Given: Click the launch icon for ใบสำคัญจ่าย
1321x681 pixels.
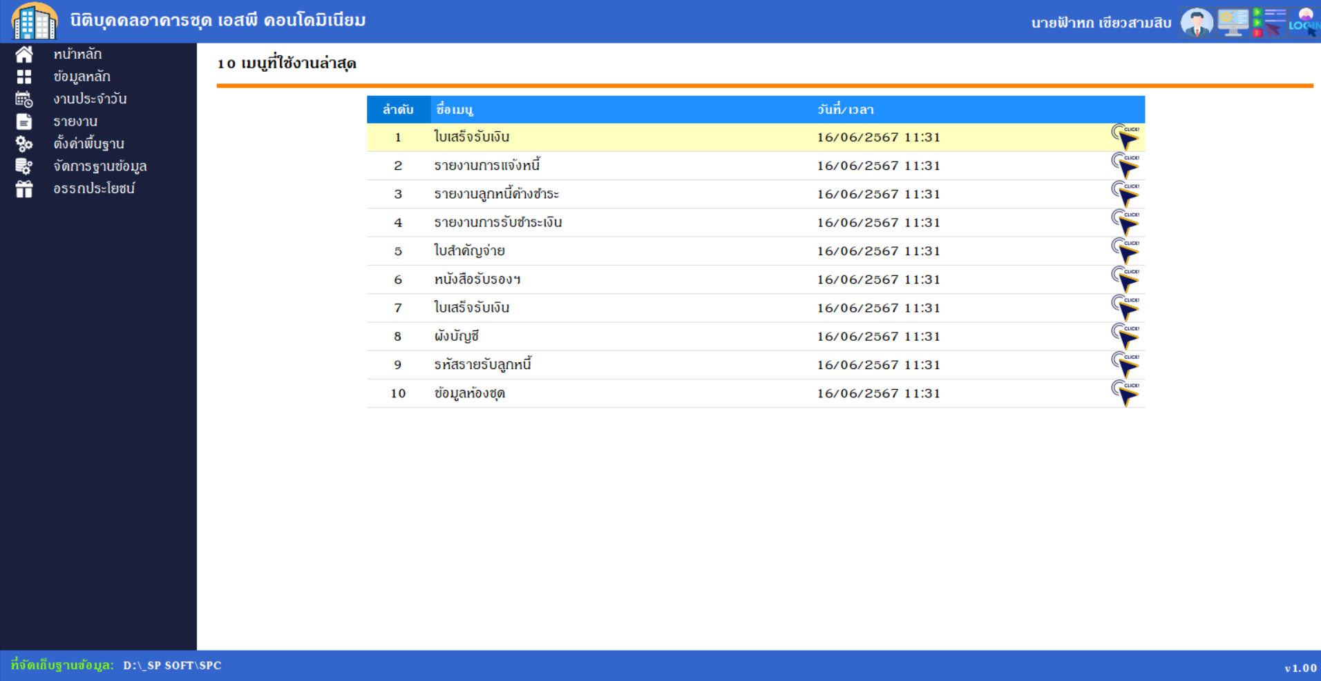Looking at the screenshot, I should click(1125, 251).
